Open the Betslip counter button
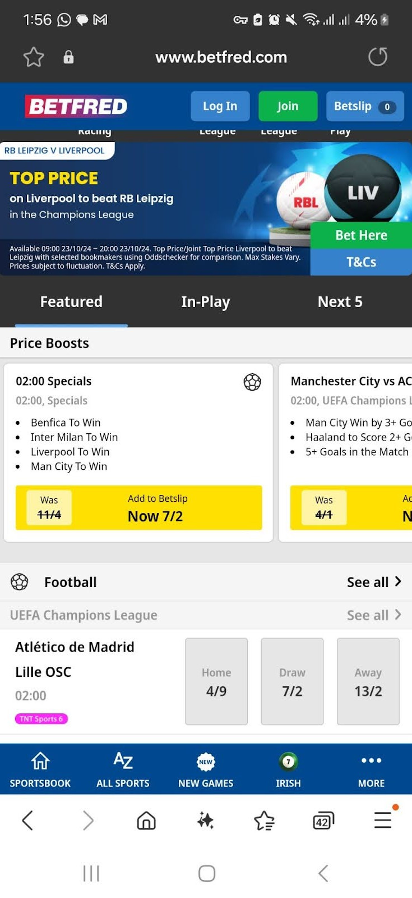The width and height of the screenshot is (412, 898). tap(364, 106)
